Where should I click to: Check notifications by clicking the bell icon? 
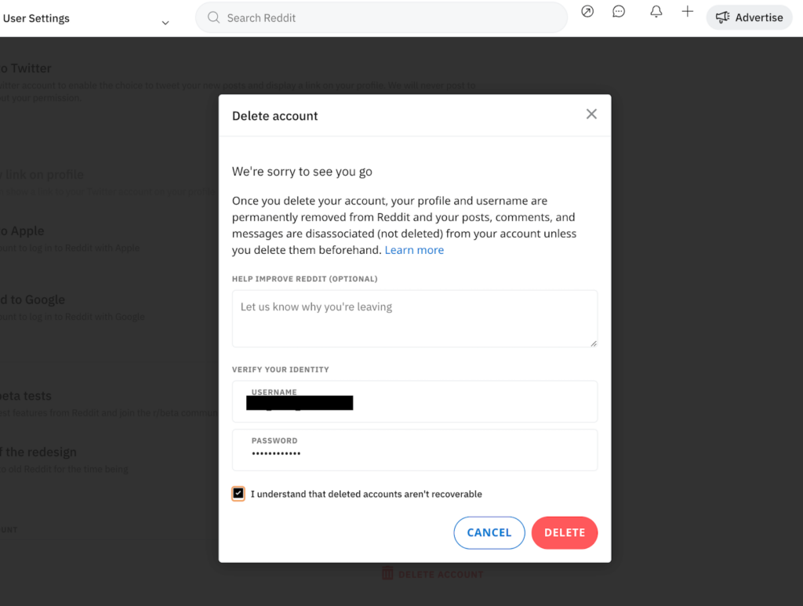(x=656, y=12)
